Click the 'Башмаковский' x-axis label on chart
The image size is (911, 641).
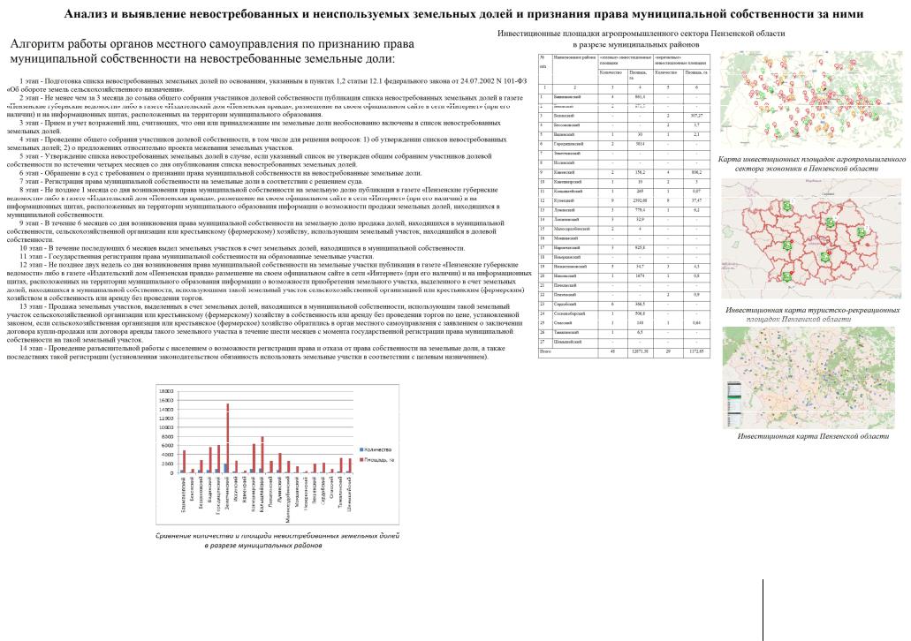(x=184, y=495)
